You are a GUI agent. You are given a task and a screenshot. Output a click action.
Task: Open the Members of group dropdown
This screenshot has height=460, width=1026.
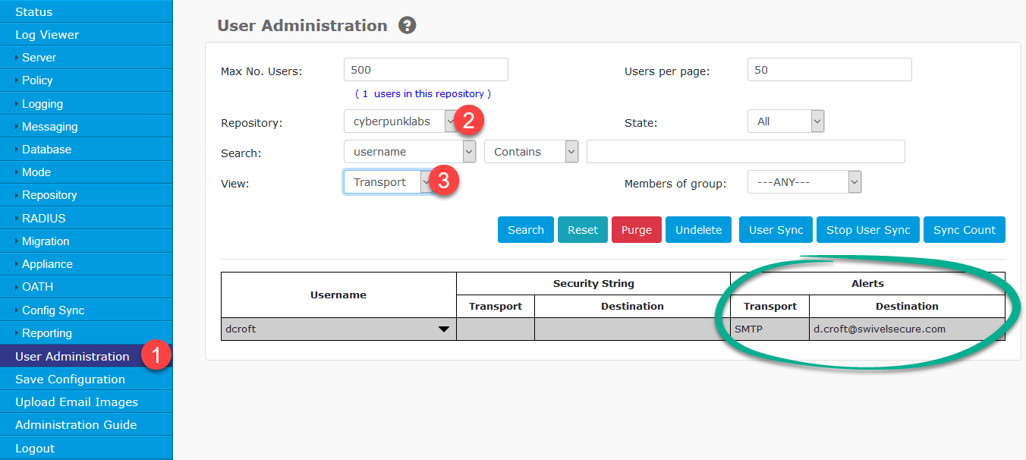(x=804, y=182)
